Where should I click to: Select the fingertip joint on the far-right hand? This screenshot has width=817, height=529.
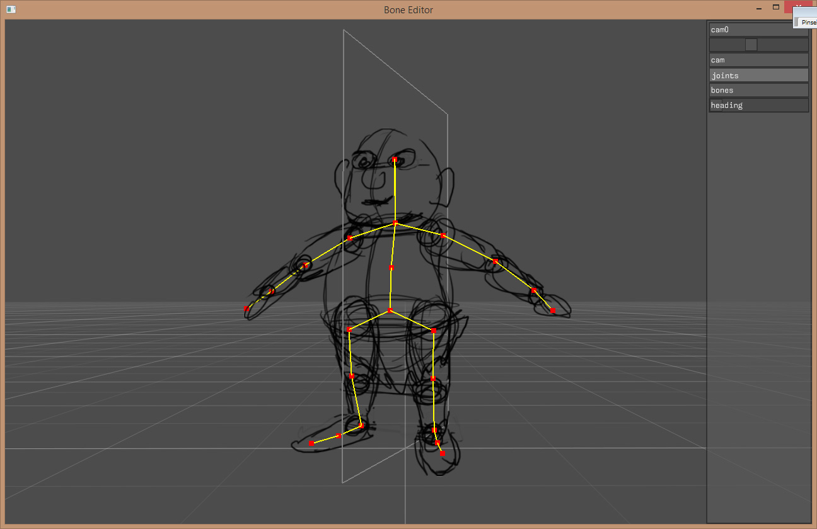pyautogui.click(x=553, y=310)
